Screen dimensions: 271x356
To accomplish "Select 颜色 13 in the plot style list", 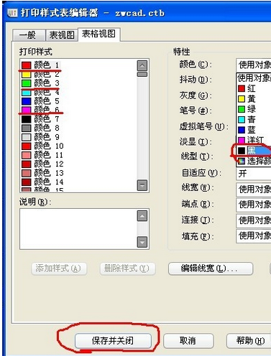I will tap(42, 173).
